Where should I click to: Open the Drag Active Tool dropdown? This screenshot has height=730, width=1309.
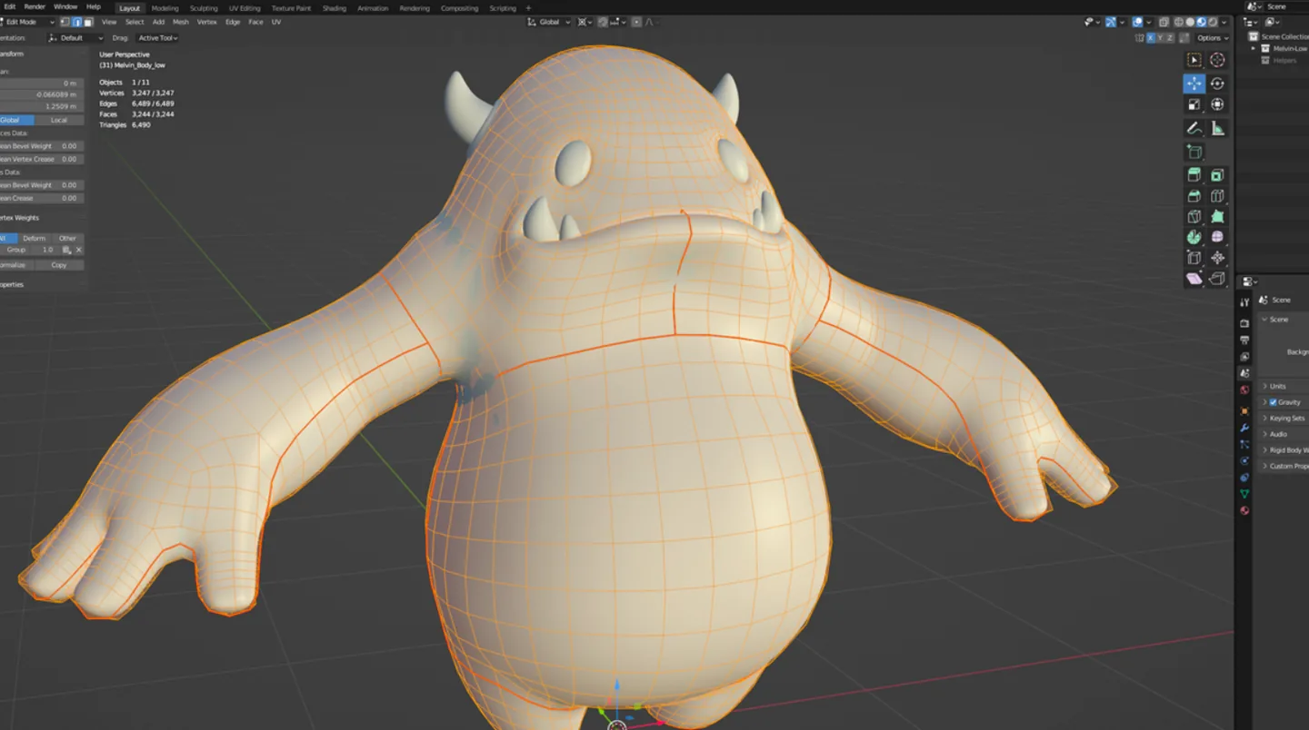[x=156, y=38]
